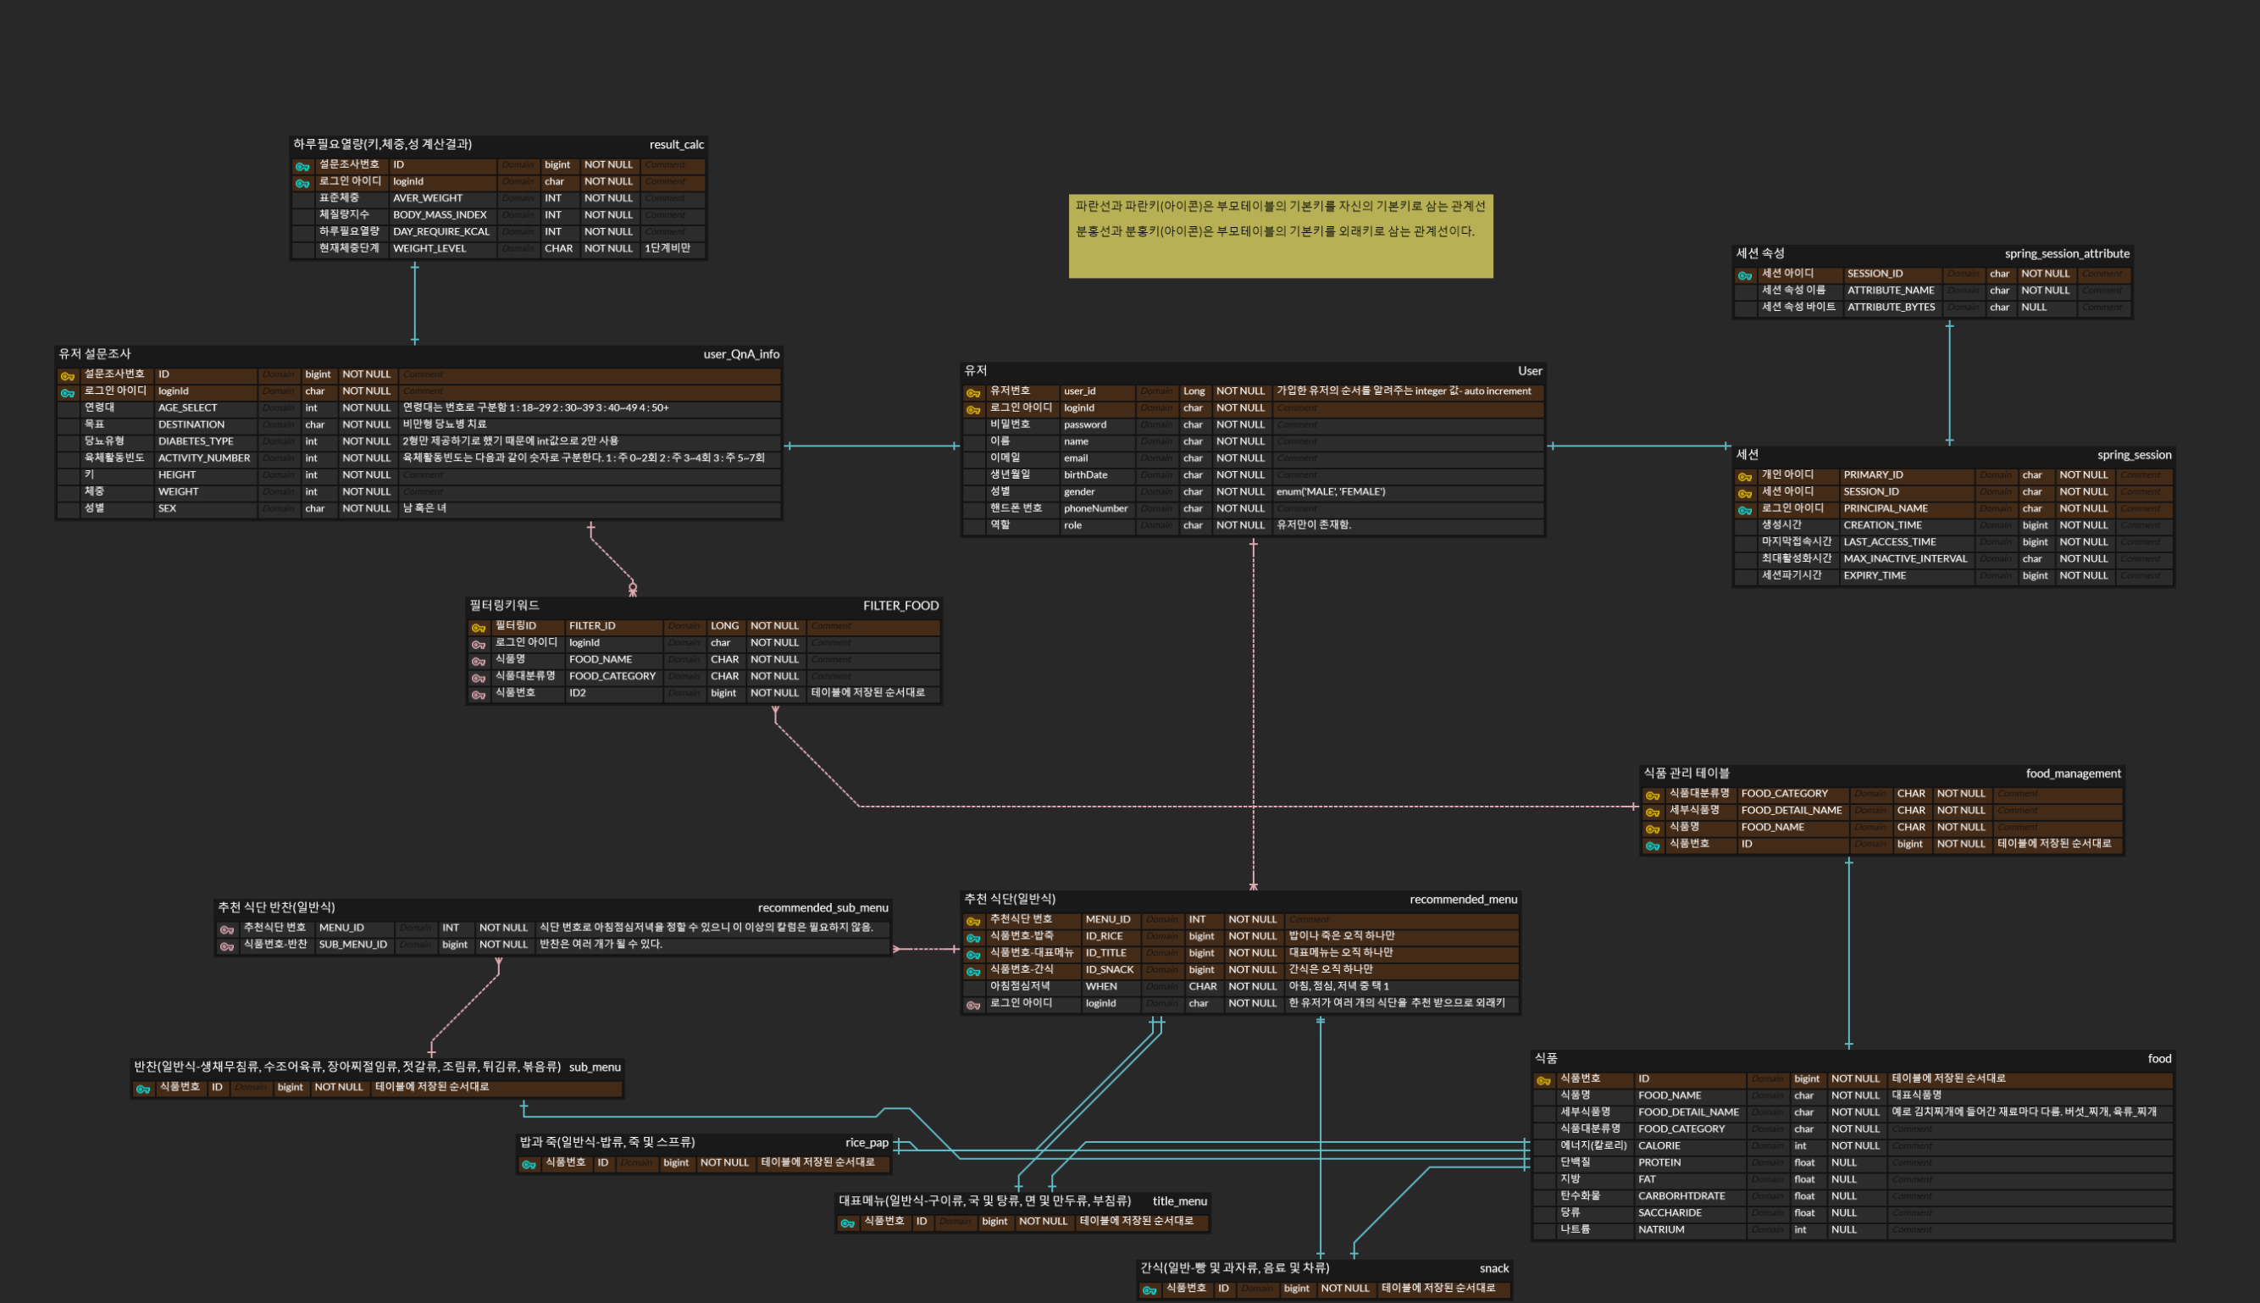2260x1303 pixels.
Task: Select ATTRIBUTE_BYTES column name
Action: [x=1891, y=307]
